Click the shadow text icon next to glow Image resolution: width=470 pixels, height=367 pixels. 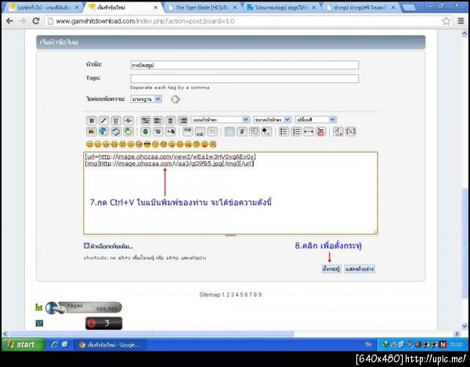click(x=158, y=131)
